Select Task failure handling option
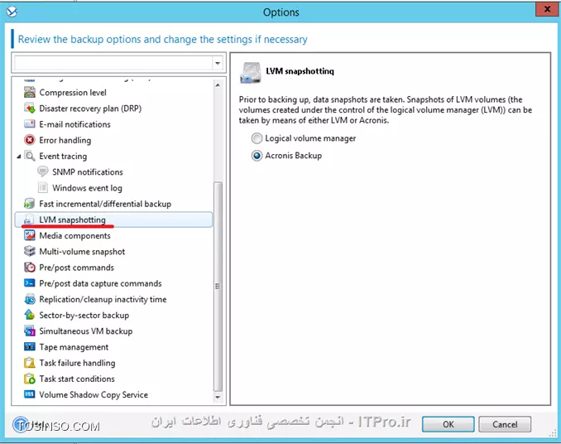This screenshot has height=444, width=561. (x=77, y=363)
